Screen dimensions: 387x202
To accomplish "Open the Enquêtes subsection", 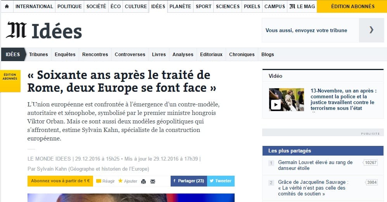I will pyautogui.click(x=65, y=55).
